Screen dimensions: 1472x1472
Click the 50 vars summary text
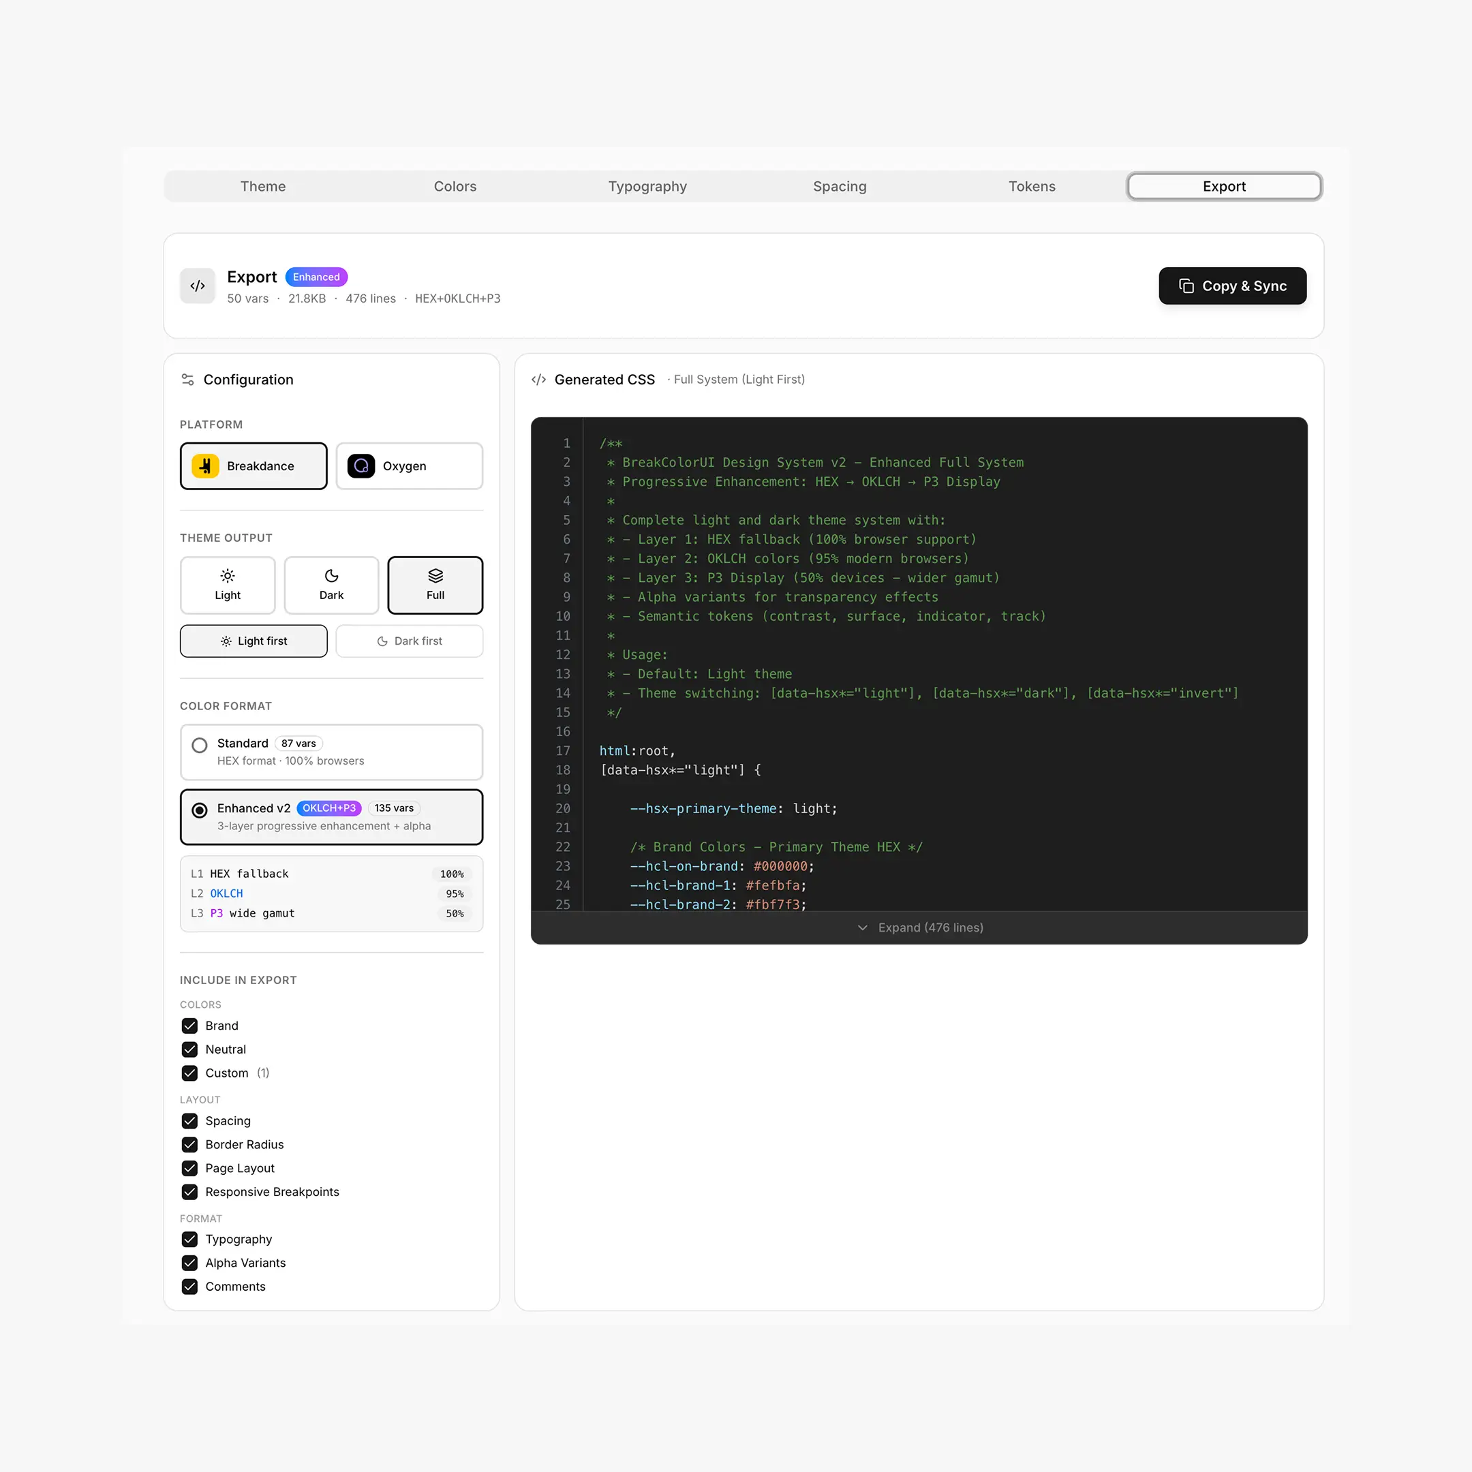tap(247, 298)
